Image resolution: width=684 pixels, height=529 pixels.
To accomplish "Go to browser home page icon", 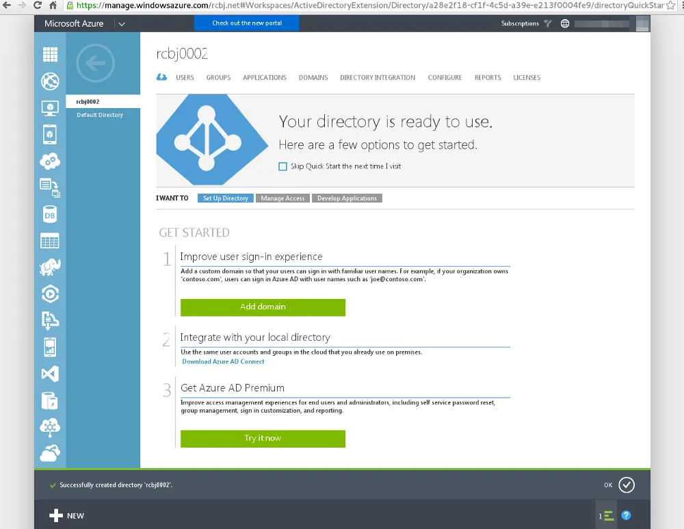I will click(53, 5).
